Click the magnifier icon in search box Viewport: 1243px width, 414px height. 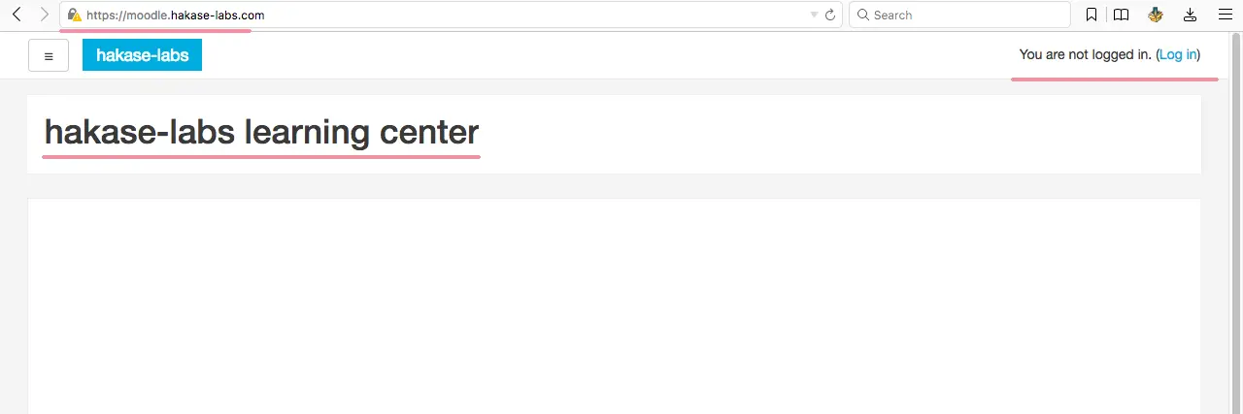(862, 15)
